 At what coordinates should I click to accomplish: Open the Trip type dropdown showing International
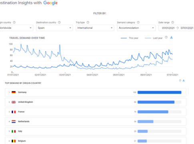coord(95,28)
